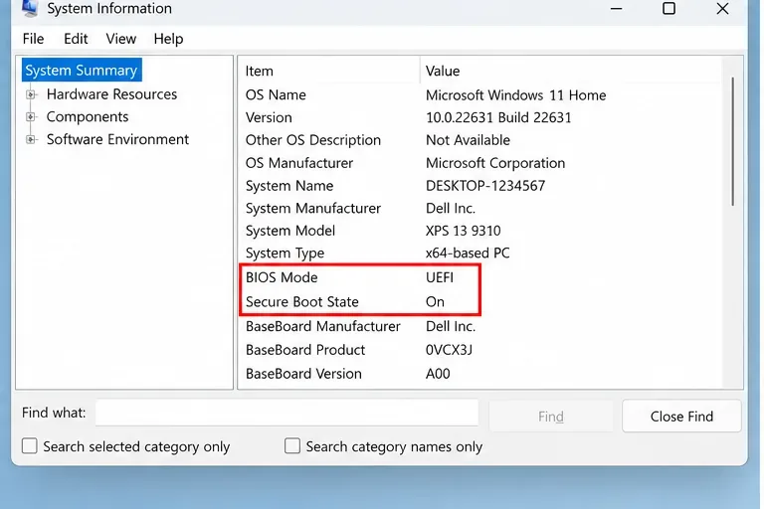The image size is (764, 509).
Task: Minimize the System Information window
Action: (x=616, y=8)
